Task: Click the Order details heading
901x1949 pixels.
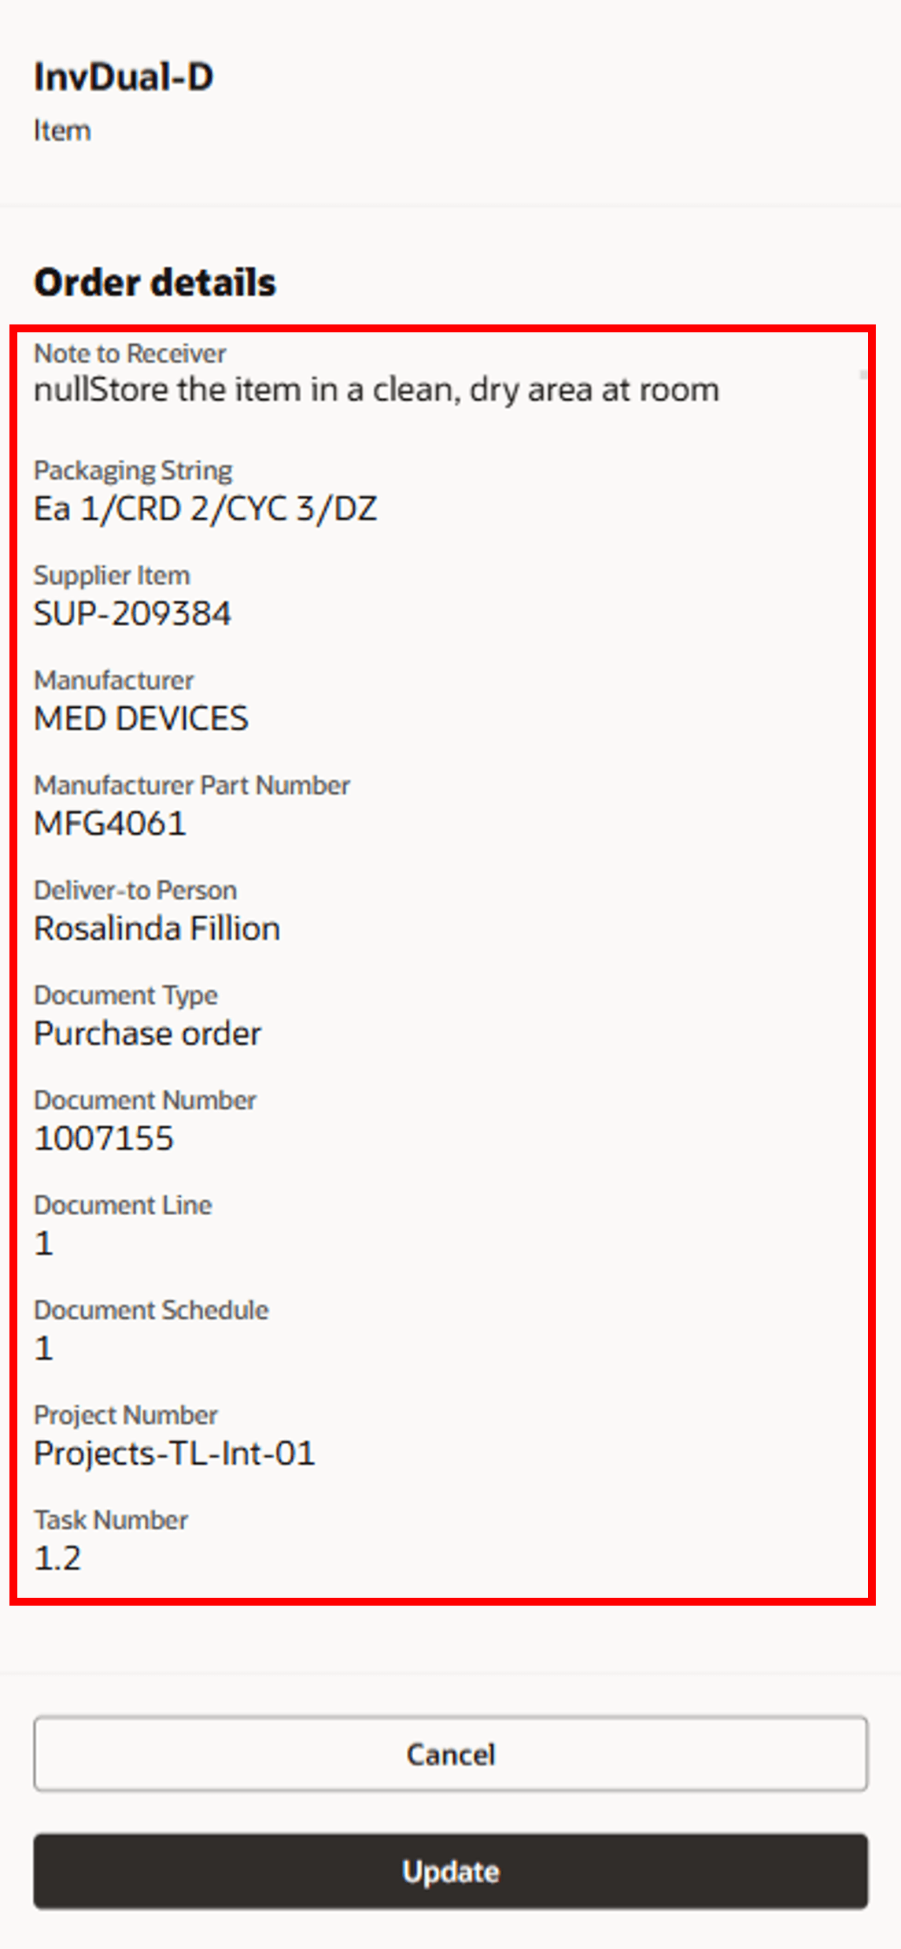Action: [x=155, y=283]
